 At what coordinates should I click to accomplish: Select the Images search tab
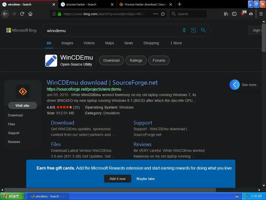point(67,43)
